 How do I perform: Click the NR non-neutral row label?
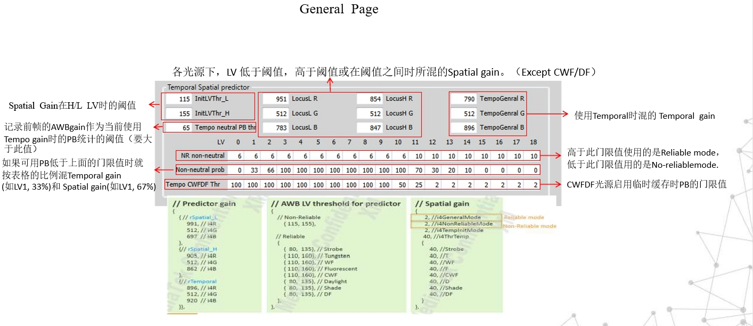pos(203,156)
